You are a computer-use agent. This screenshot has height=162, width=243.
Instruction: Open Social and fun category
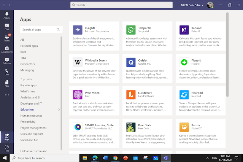coord(29,140)
